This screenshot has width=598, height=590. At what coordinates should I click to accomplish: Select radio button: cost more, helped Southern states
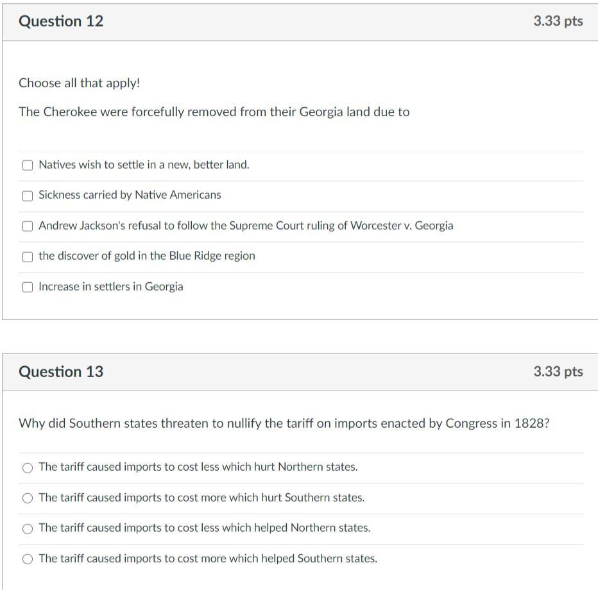click(28, 559)
